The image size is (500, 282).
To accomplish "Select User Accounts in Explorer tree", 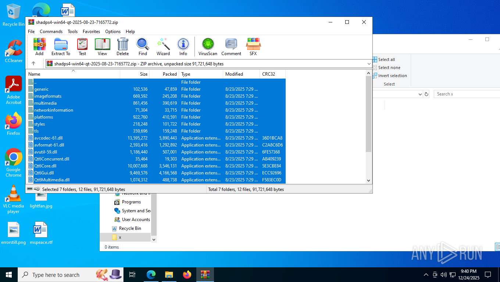I will pyautogui.click(x=132, y=220).
